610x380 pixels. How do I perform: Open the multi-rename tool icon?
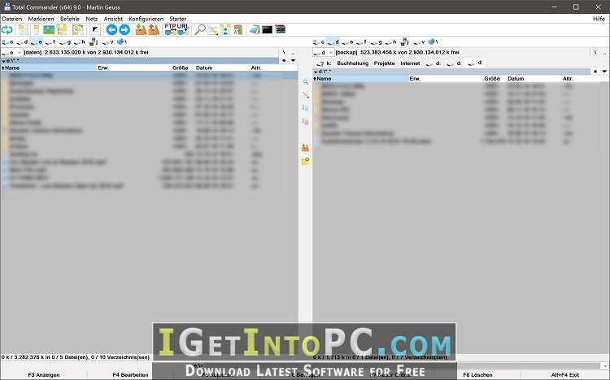click(x=213, y=29)
